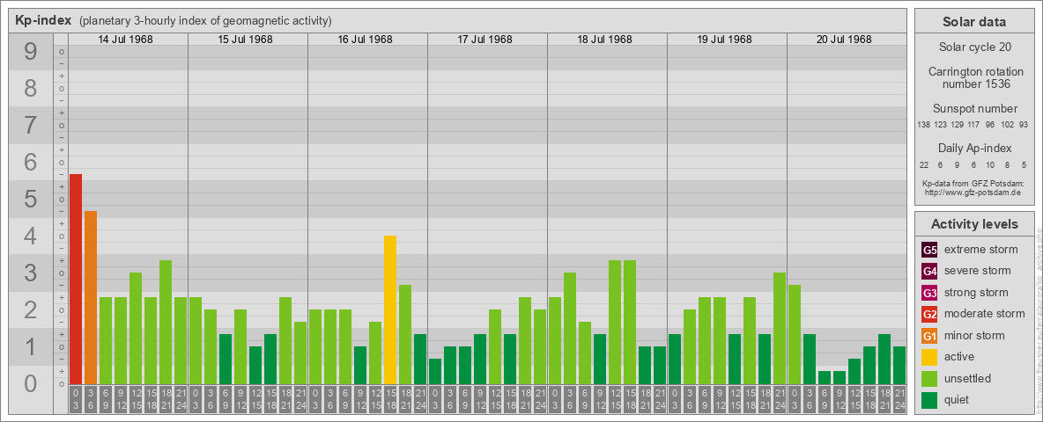Click the 'Kp-data from GFZ Potsdam:' text
Screen dimensions: 1043x422
(973, 183)
